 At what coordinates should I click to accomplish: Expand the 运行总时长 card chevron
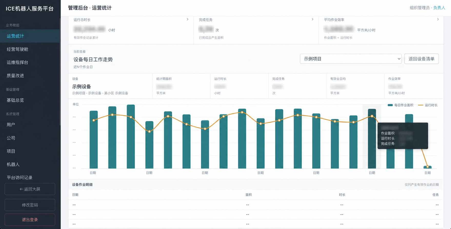(x=187, y=19)
